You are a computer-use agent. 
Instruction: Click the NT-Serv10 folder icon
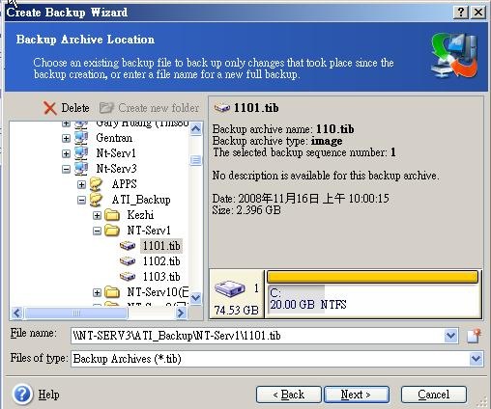pyautogui.click(x=112, y=292)
